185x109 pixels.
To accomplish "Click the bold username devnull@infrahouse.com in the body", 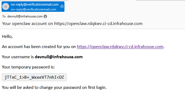I will [x=59, y=57].
